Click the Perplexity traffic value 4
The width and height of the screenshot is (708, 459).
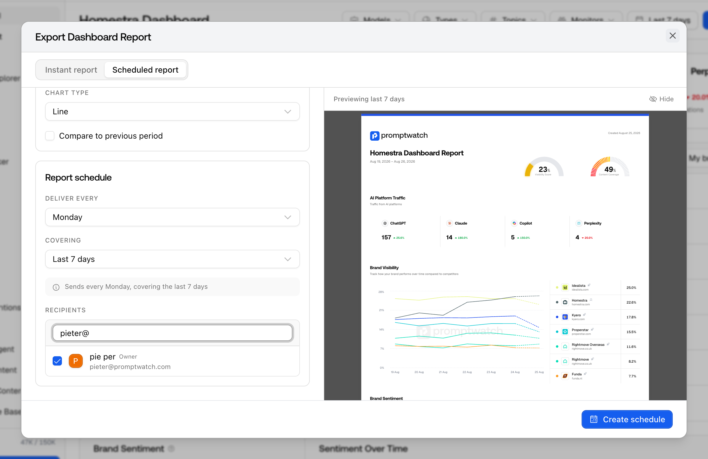click(x=577, y=237)
